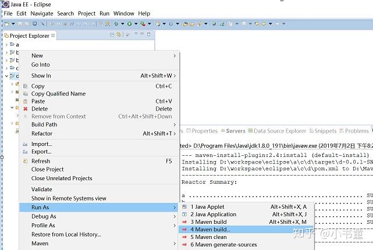
Task: Select the Project Explorer tab
Action: click(30, 36)
